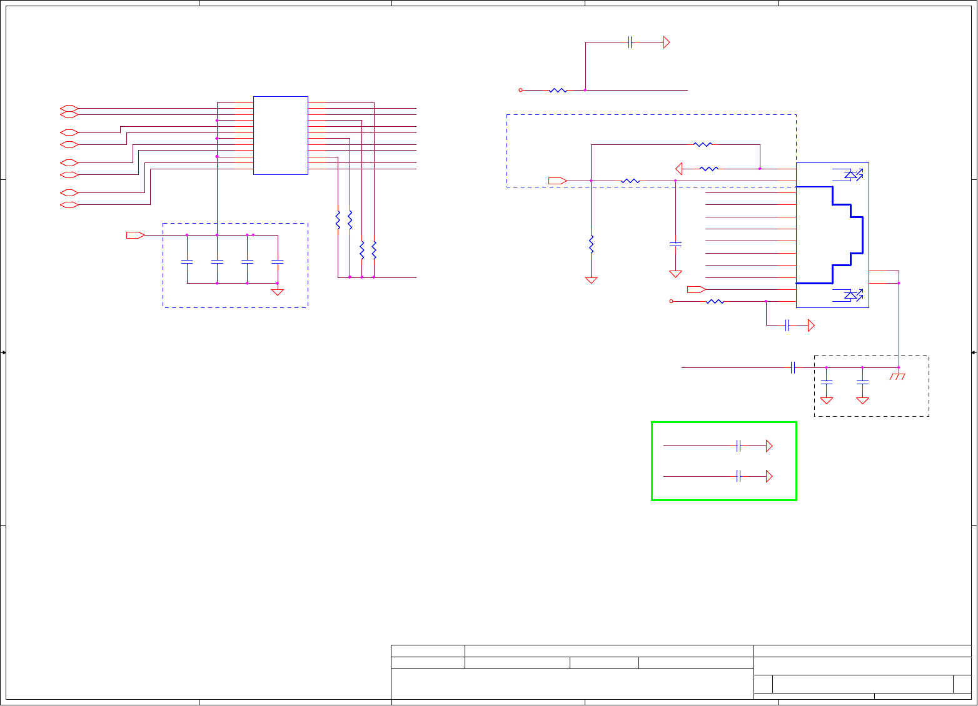Select the series capacitor left of the black dashed box

tap(793, 367)
